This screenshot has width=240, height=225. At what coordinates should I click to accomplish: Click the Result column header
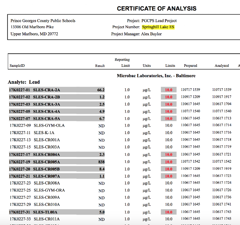(100, 66)
